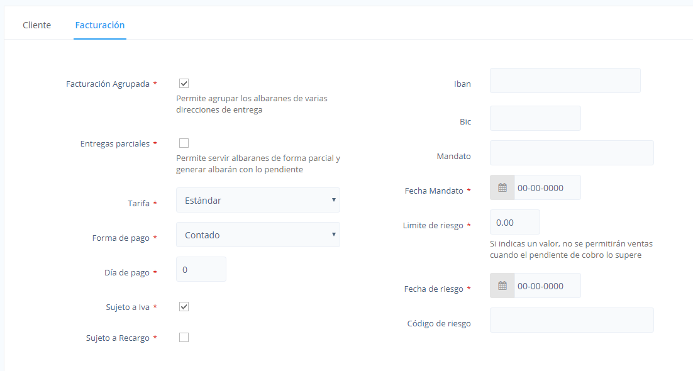Click the Limite de riesgo value field
The height and width of the screenshot is (371, 693).
515,222
